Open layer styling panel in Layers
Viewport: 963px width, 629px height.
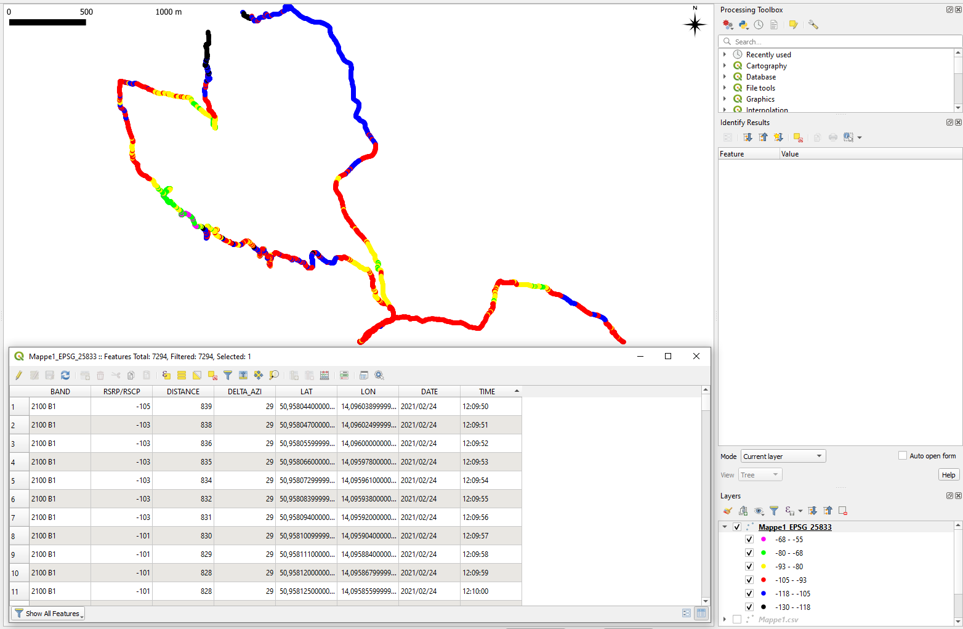728,511
